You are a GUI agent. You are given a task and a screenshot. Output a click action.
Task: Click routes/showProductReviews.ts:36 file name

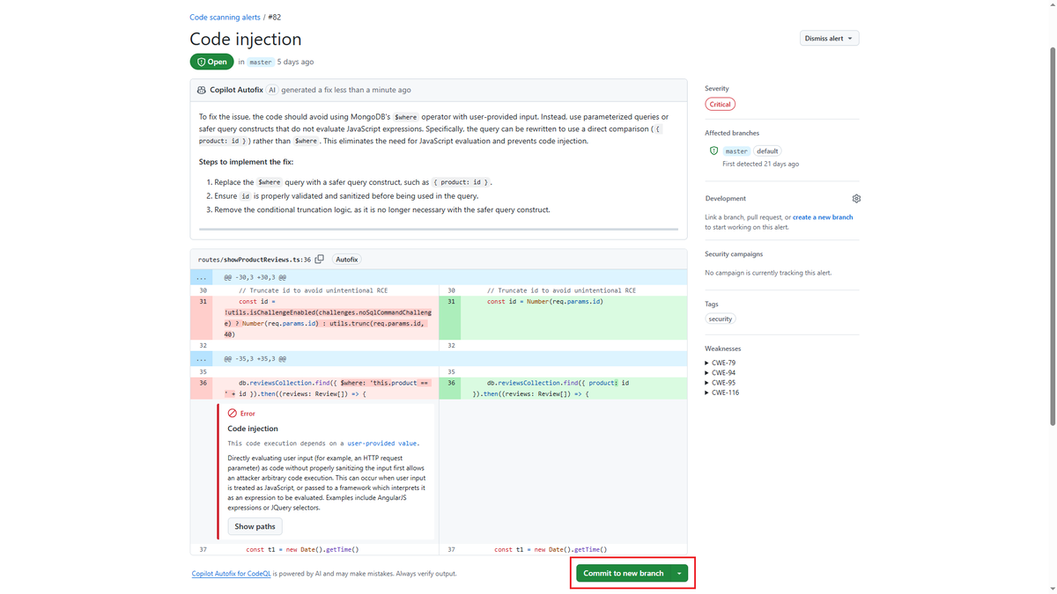point(255,260)
